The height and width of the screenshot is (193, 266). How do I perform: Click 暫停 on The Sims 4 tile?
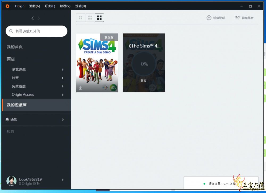click(144, 81)
